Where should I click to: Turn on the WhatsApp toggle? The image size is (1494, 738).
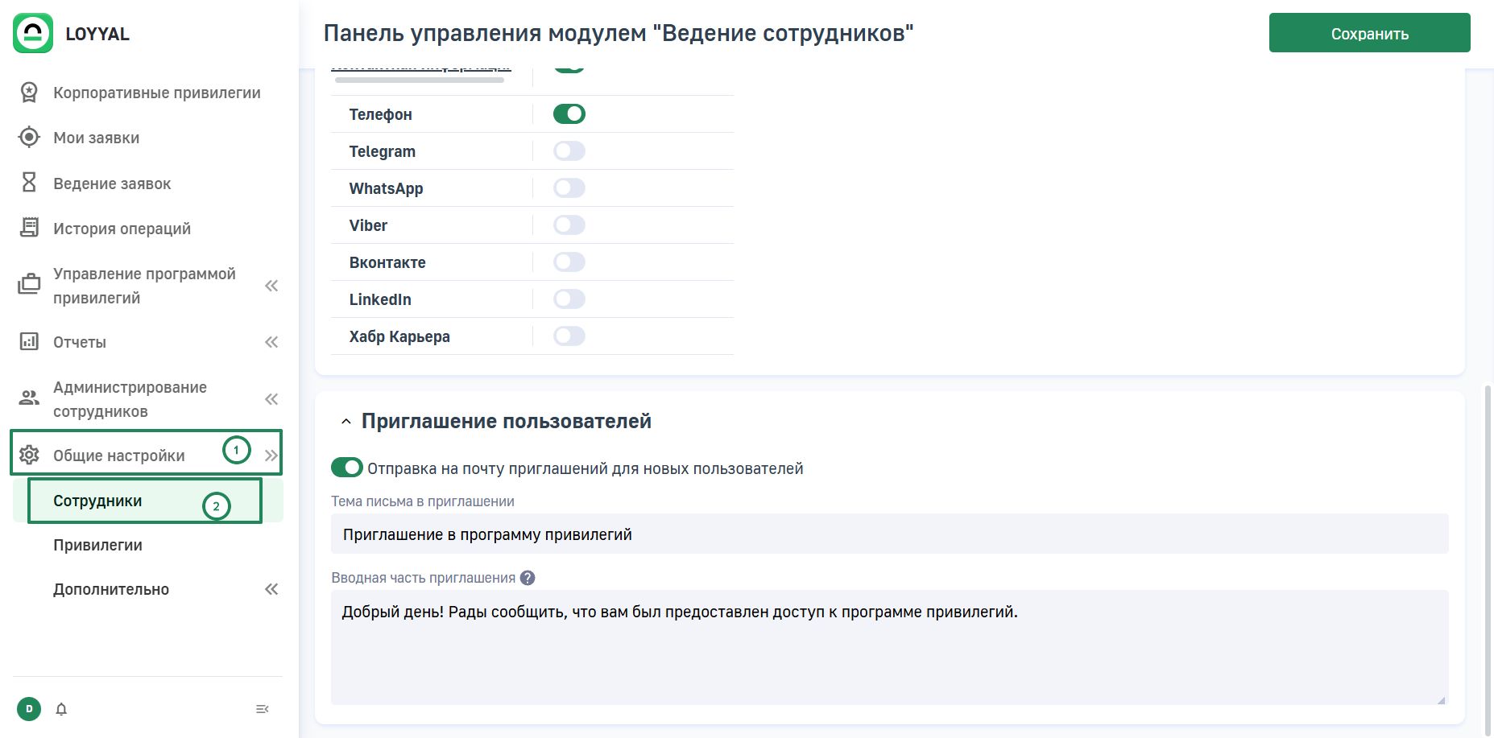click(569, 188)
